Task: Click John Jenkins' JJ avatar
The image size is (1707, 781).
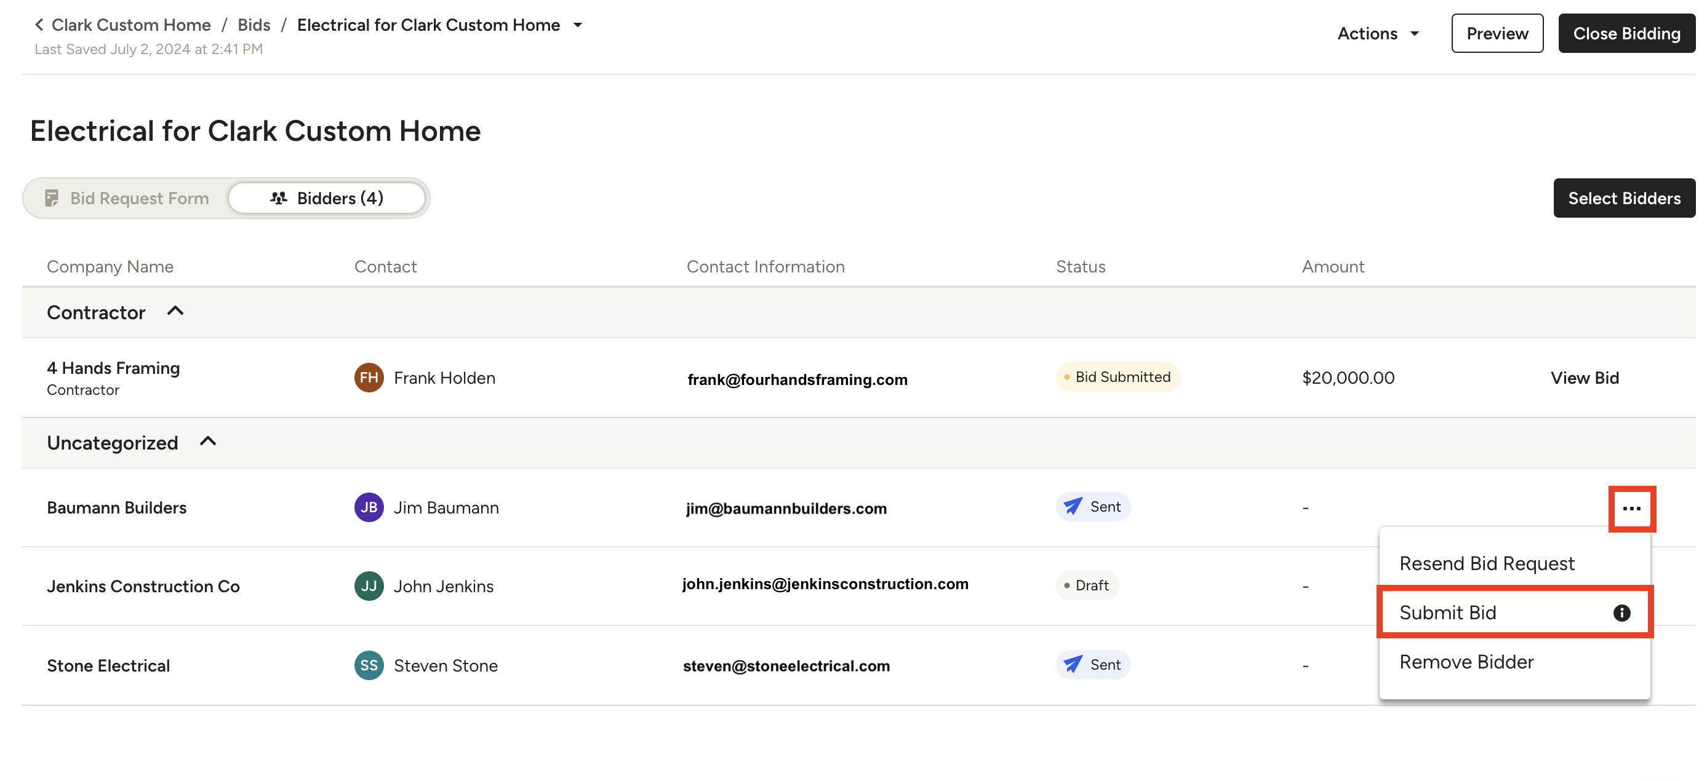Action: point(369,586)
